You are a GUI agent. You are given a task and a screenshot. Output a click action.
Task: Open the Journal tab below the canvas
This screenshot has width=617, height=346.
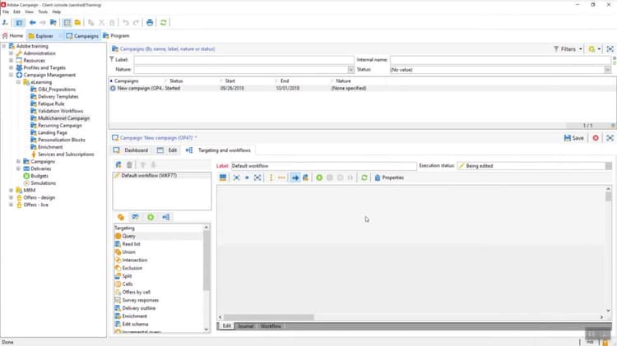(x=245, y=326)
